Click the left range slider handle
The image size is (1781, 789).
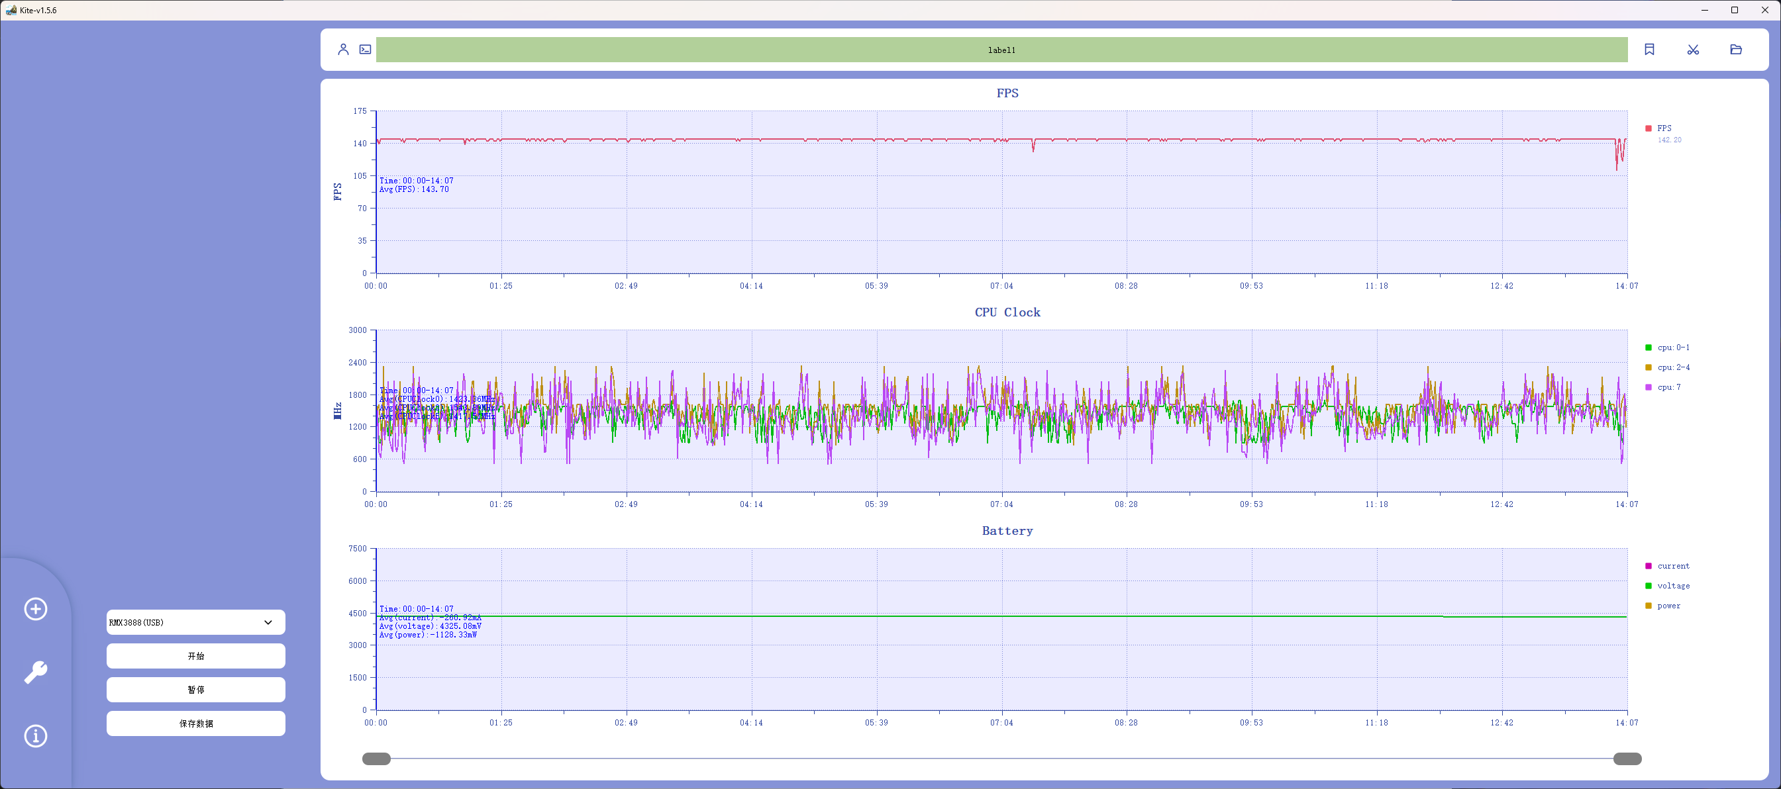pos(377,759)
